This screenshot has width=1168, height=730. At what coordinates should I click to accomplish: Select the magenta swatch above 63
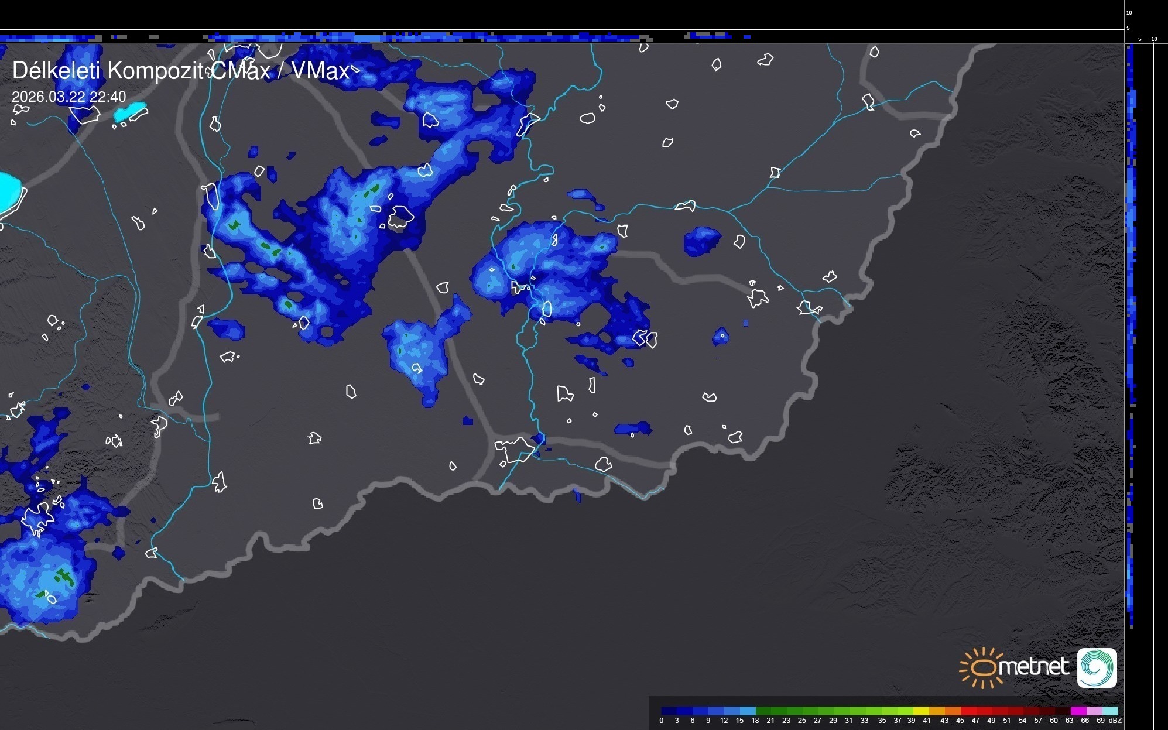[1078, 711]
